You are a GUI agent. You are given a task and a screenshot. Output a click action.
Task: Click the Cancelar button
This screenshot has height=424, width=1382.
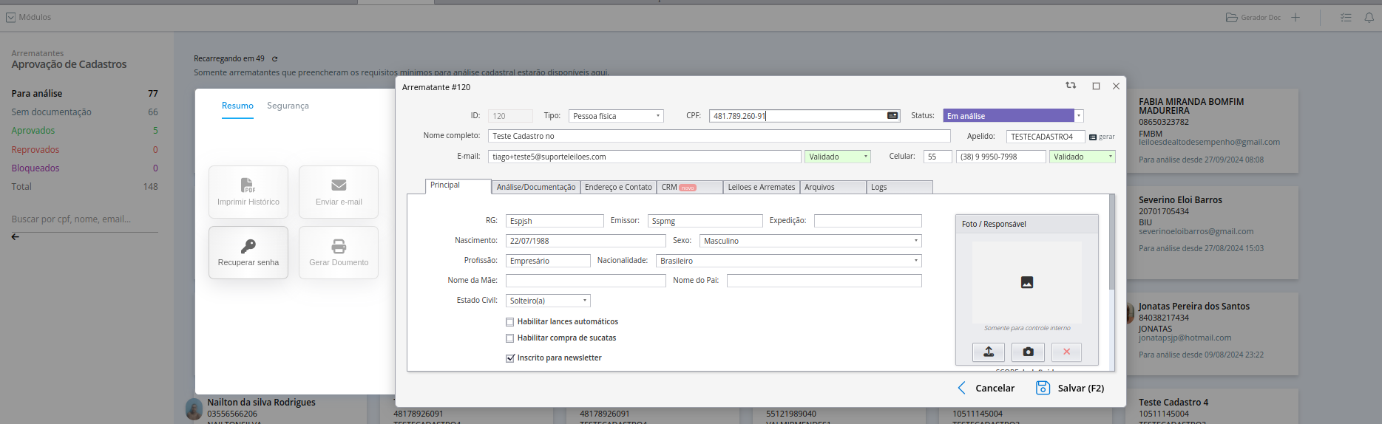click(986, 389)
